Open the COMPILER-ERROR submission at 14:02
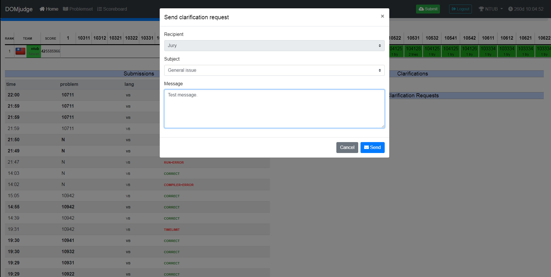This screenshot has height=277, width=551. pos(178,185)
